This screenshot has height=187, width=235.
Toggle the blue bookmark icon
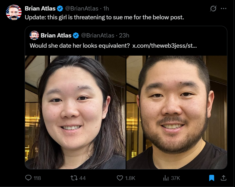click(212, 178)
